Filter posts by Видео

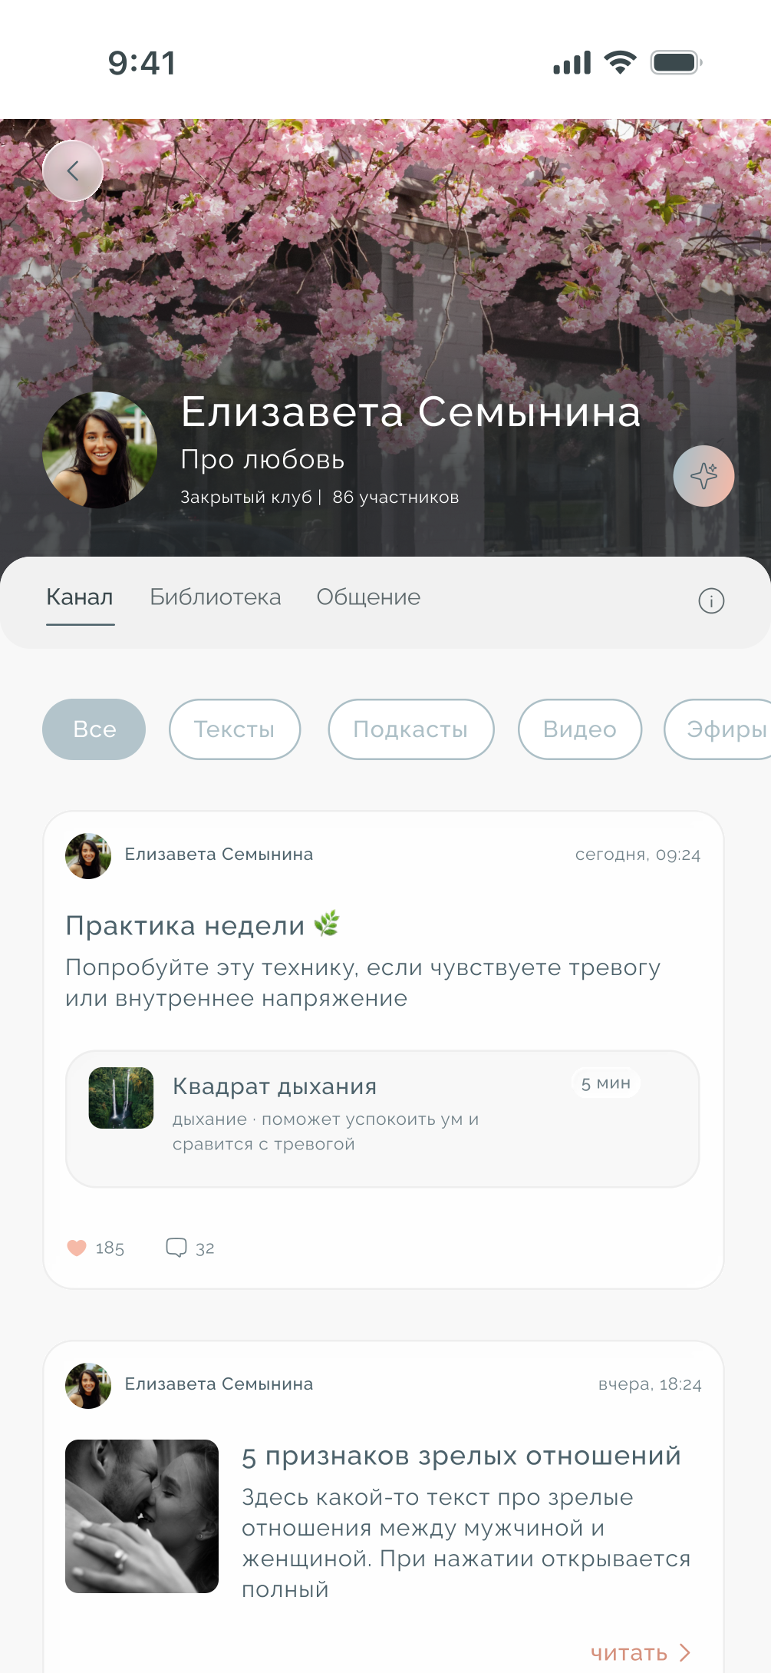(580, 729)
